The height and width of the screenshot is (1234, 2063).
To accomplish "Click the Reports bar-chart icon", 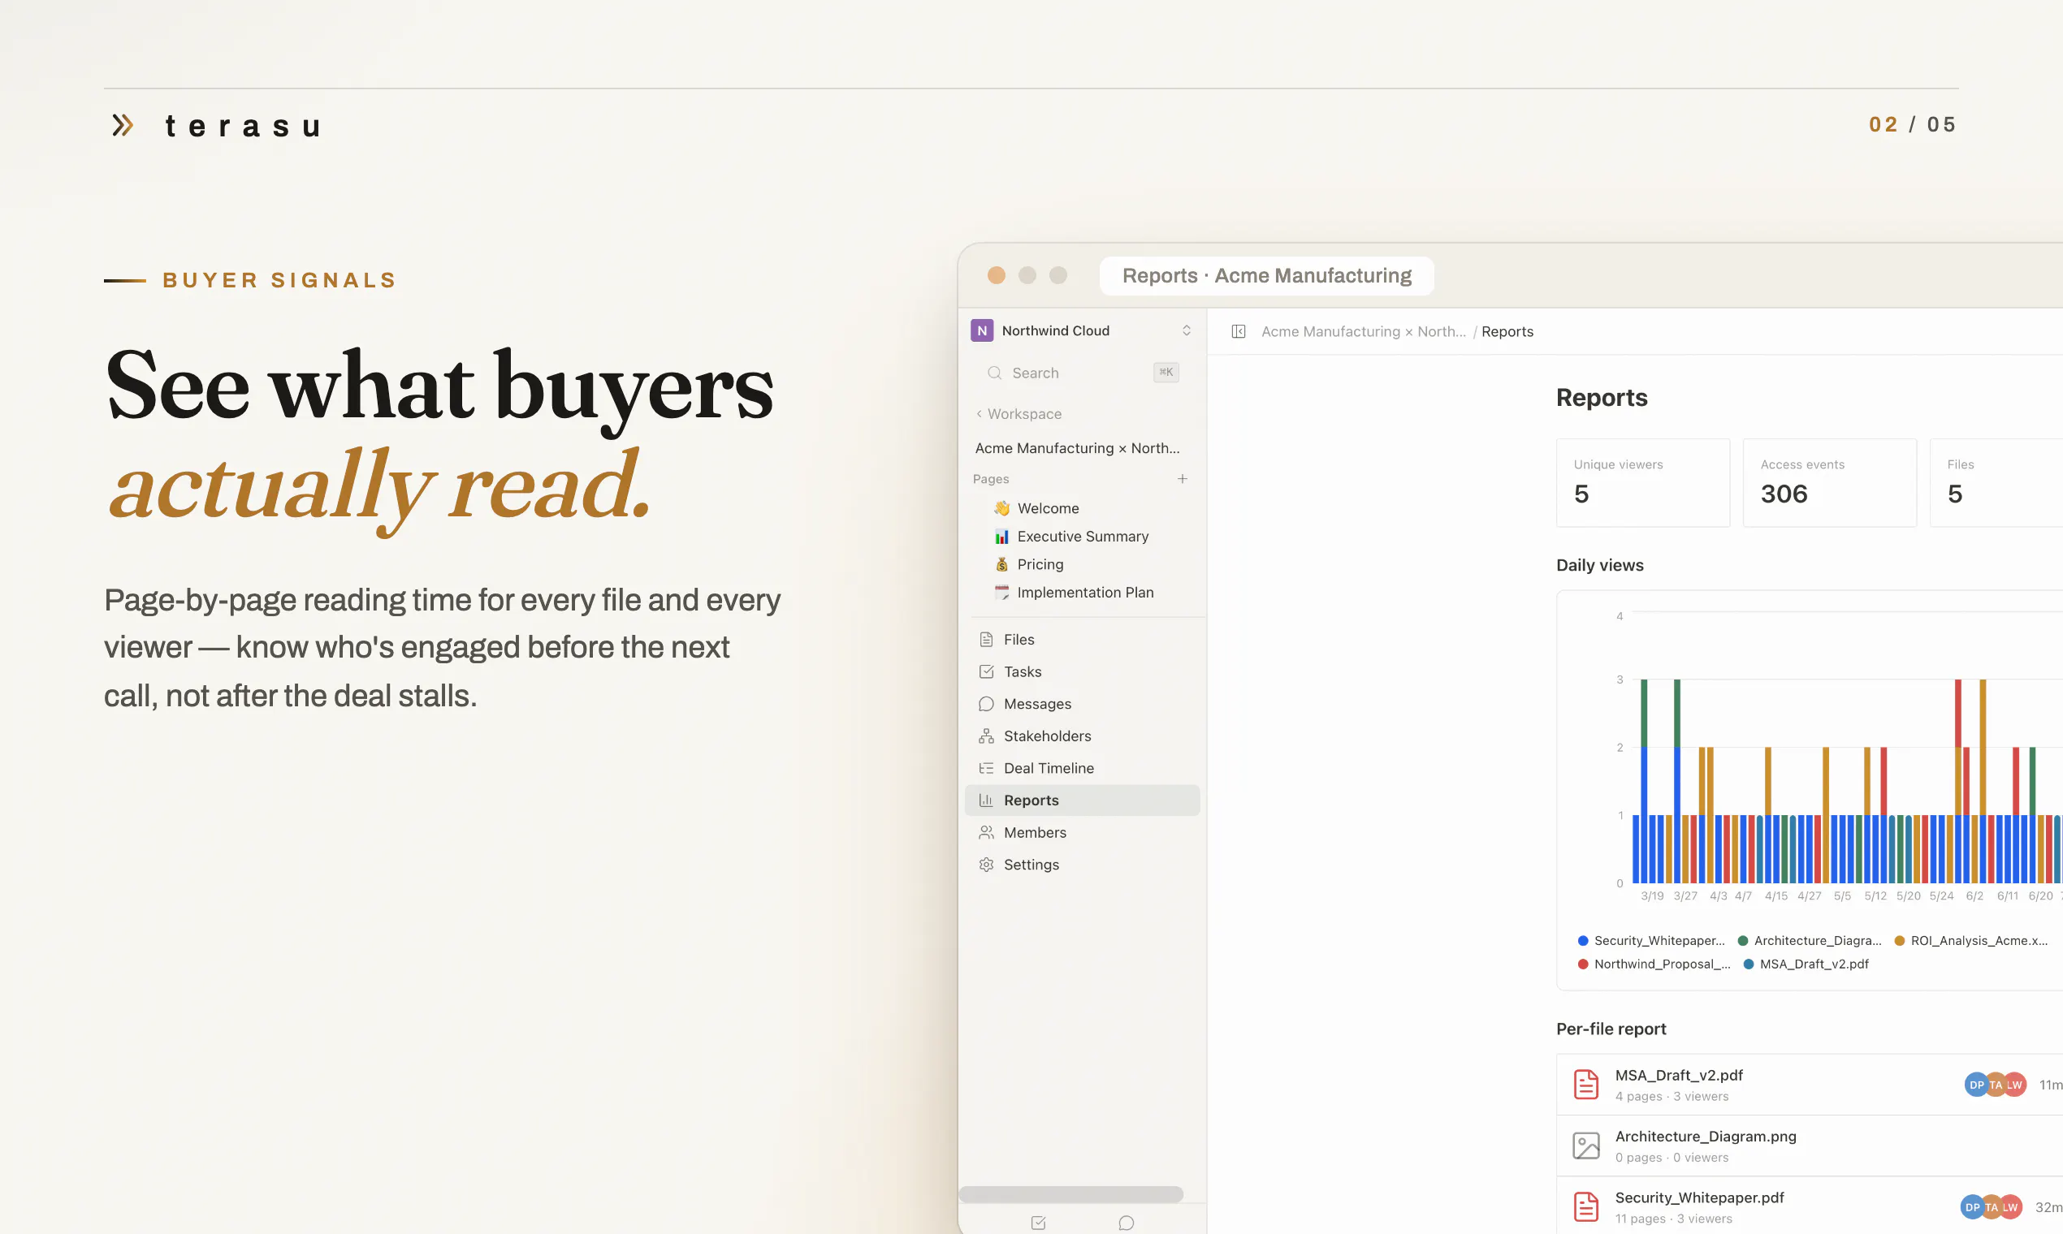I will tap(987, 800).
